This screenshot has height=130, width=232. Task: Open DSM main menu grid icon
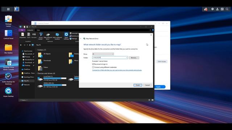(x=8, y=9)
